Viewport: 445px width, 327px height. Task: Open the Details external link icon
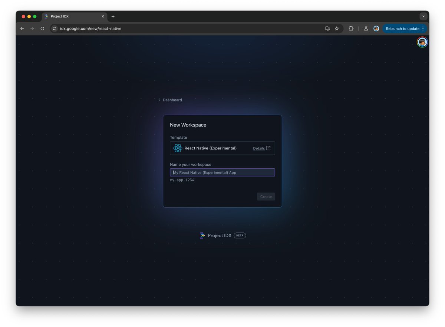(x=268, y=148)
